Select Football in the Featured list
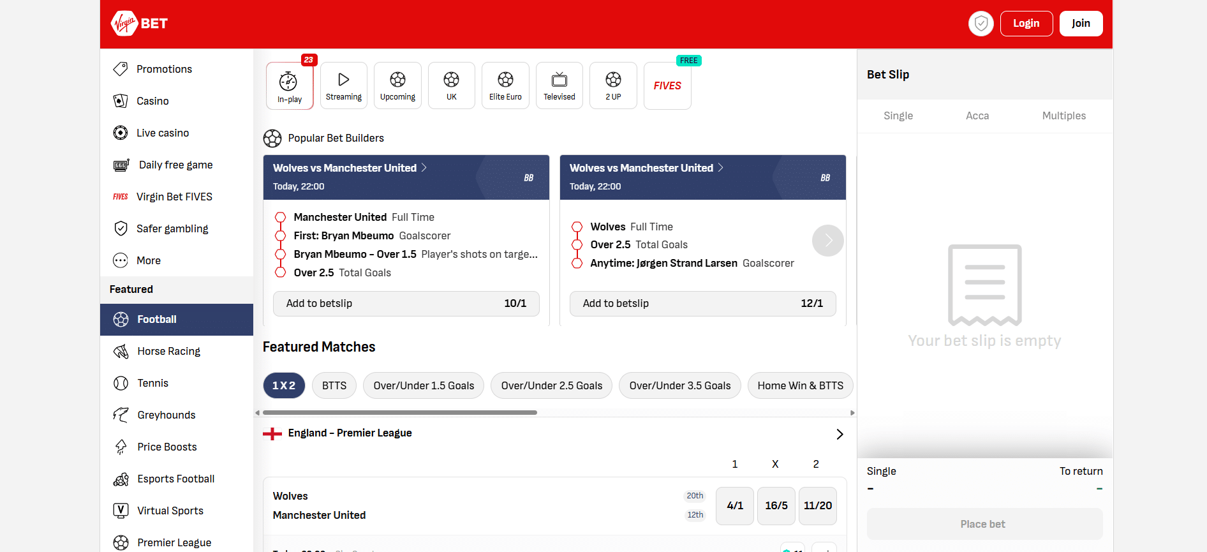Viewport: 1207px width, 552px height. click(x=177, y=320)
